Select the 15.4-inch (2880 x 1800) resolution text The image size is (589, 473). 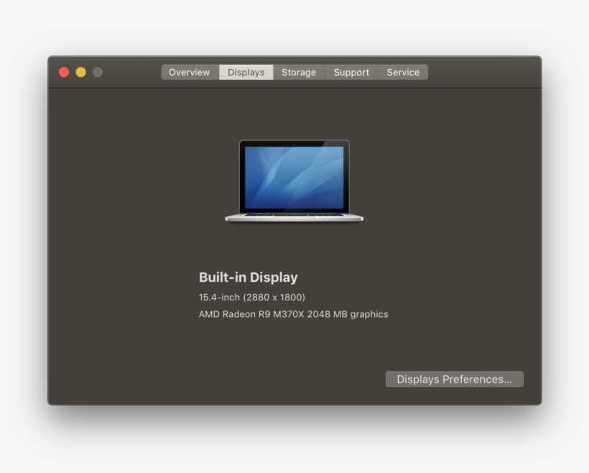[x=251, y=297]
